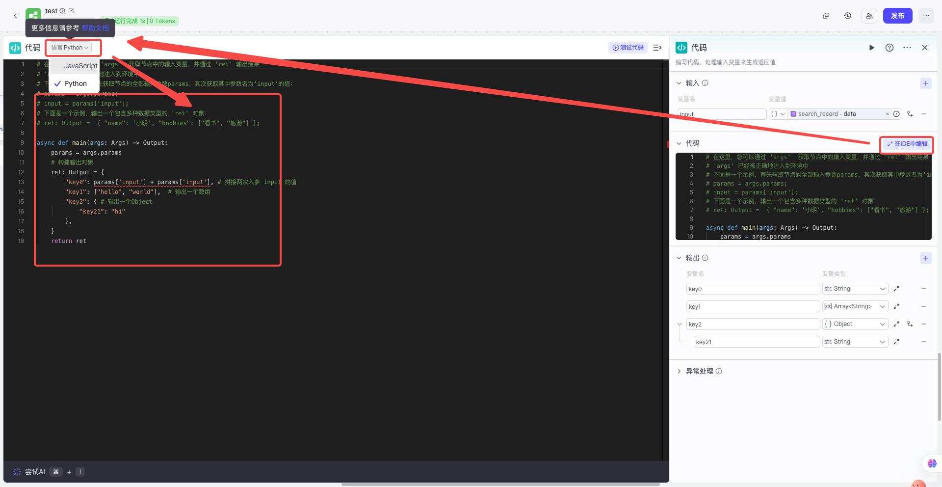Screen dimensions: 942x487
Task: Open the 语言 Python language dropdown
Action: pyautogui.click(x=70, y=48)
